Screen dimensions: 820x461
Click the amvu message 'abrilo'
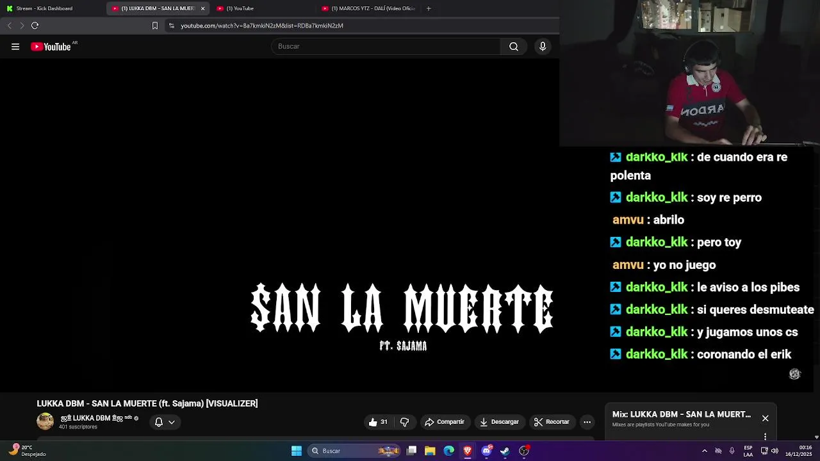point(668,220)
